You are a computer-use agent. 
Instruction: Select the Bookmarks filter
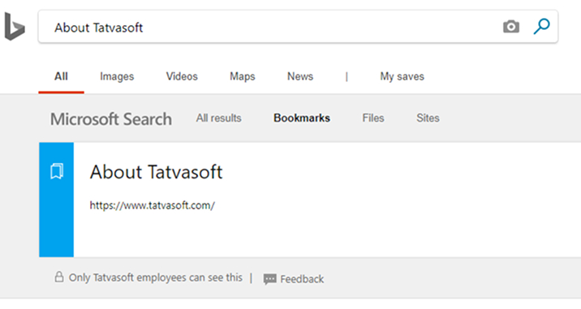302,118
